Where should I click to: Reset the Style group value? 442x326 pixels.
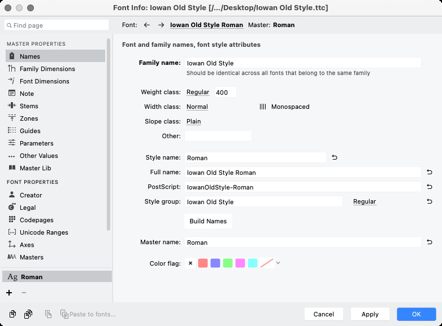click(x=430, y=201)
